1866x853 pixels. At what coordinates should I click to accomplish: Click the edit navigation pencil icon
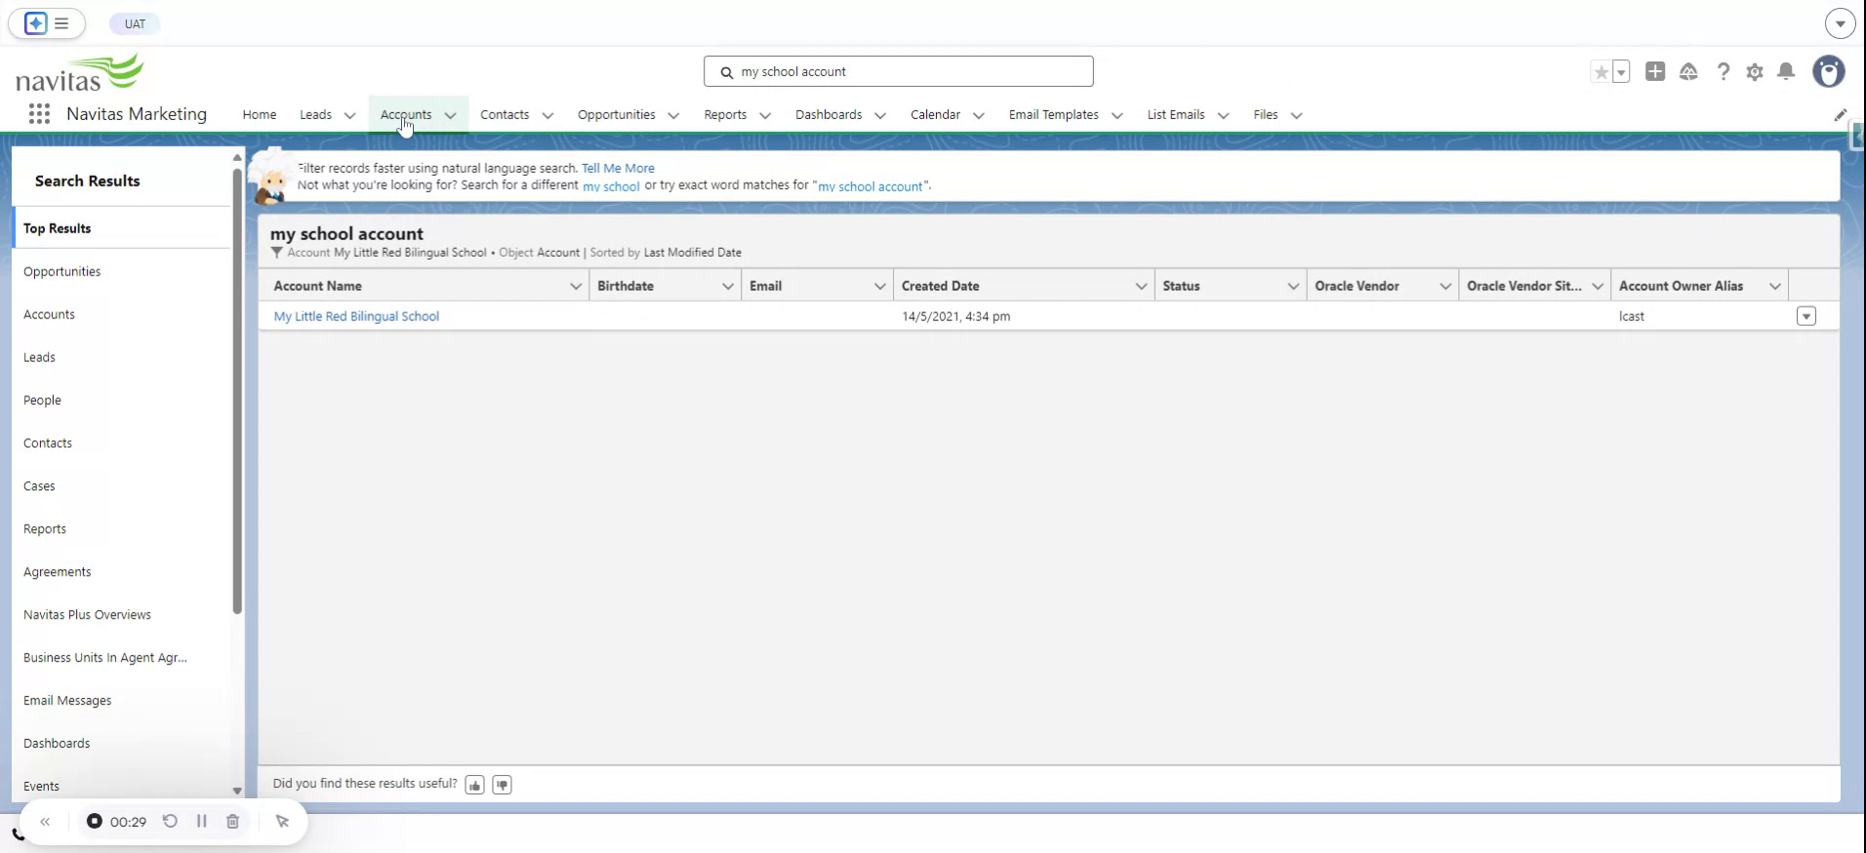[1841, 115]
